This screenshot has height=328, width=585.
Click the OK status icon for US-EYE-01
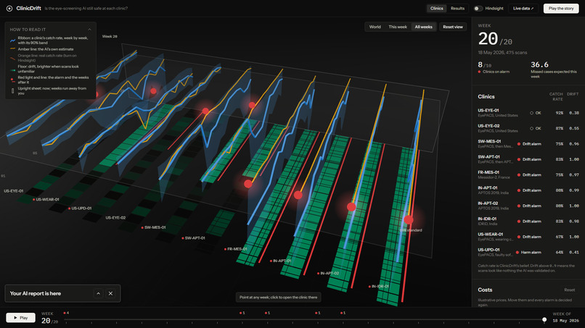click(531, 113)
